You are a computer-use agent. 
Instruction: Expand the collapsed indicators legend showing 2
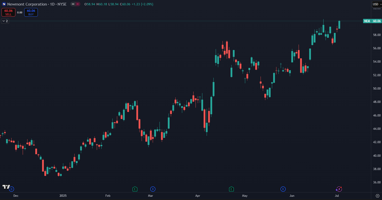point(5,21)
